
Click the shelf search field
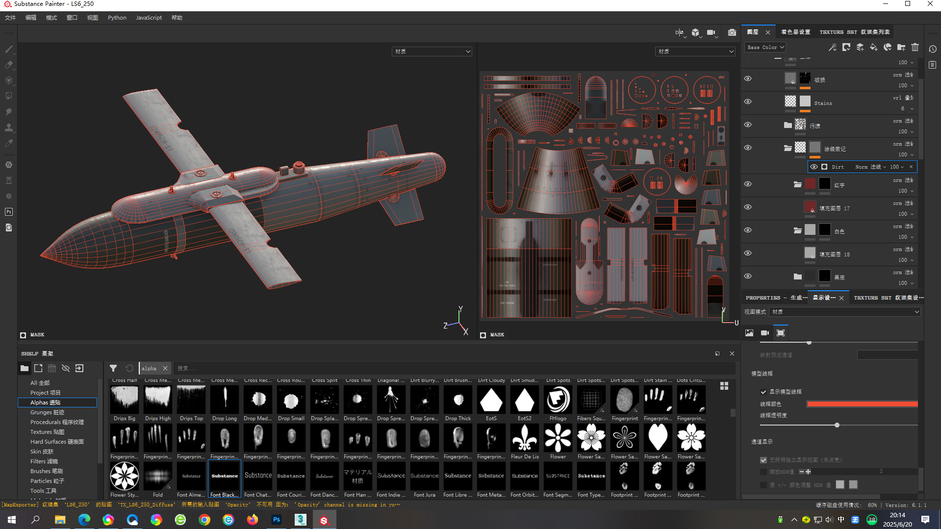pos(453,368)
